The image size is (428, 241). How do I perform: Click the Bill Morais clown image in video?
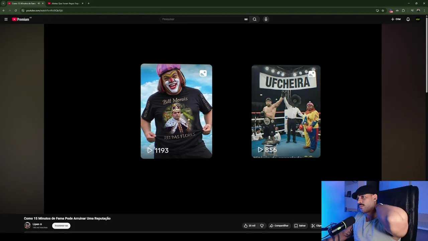tap(176, 111)
